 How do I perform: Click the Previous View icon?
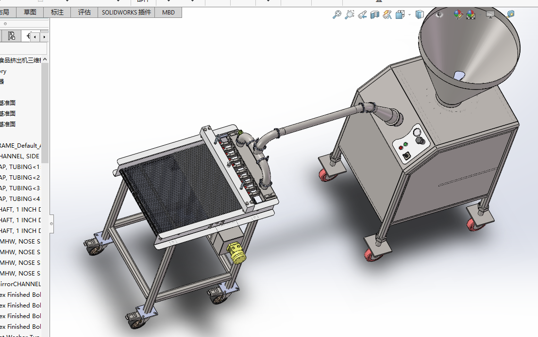pos(362,15)
